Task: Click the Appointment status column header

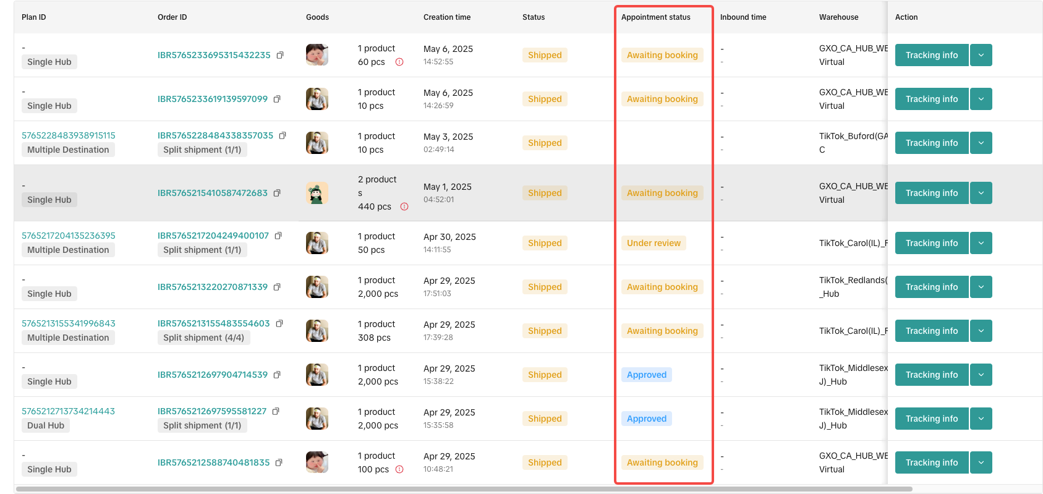Action: click(x=655, y=17)
